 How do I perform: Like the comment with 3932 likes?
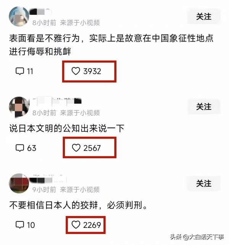pyautogui.click(x=86, y=71)
